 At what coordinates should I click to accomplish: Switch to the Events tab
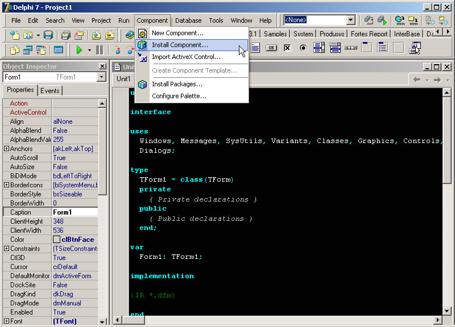point(50,90)
